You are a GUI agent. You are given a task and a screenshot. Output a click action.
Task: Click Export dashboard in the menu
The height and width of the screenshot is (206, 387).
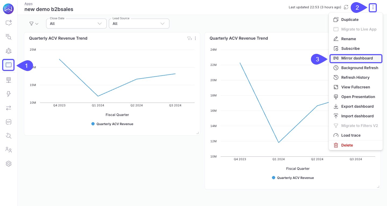pos(356,106)
